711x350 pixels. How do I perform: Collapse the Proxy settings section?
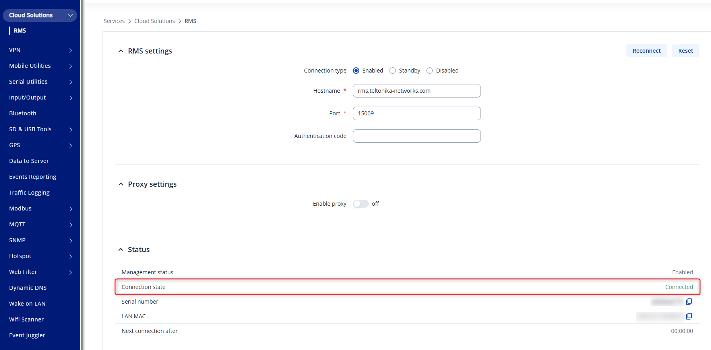click(121, 184)
